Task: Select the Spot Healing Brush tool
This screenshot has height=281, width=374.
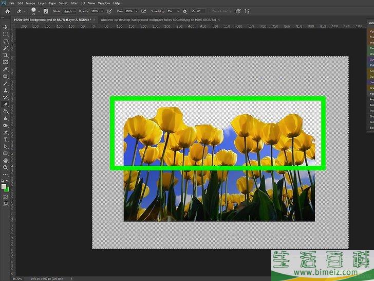Action: click(x=5, y=76)
